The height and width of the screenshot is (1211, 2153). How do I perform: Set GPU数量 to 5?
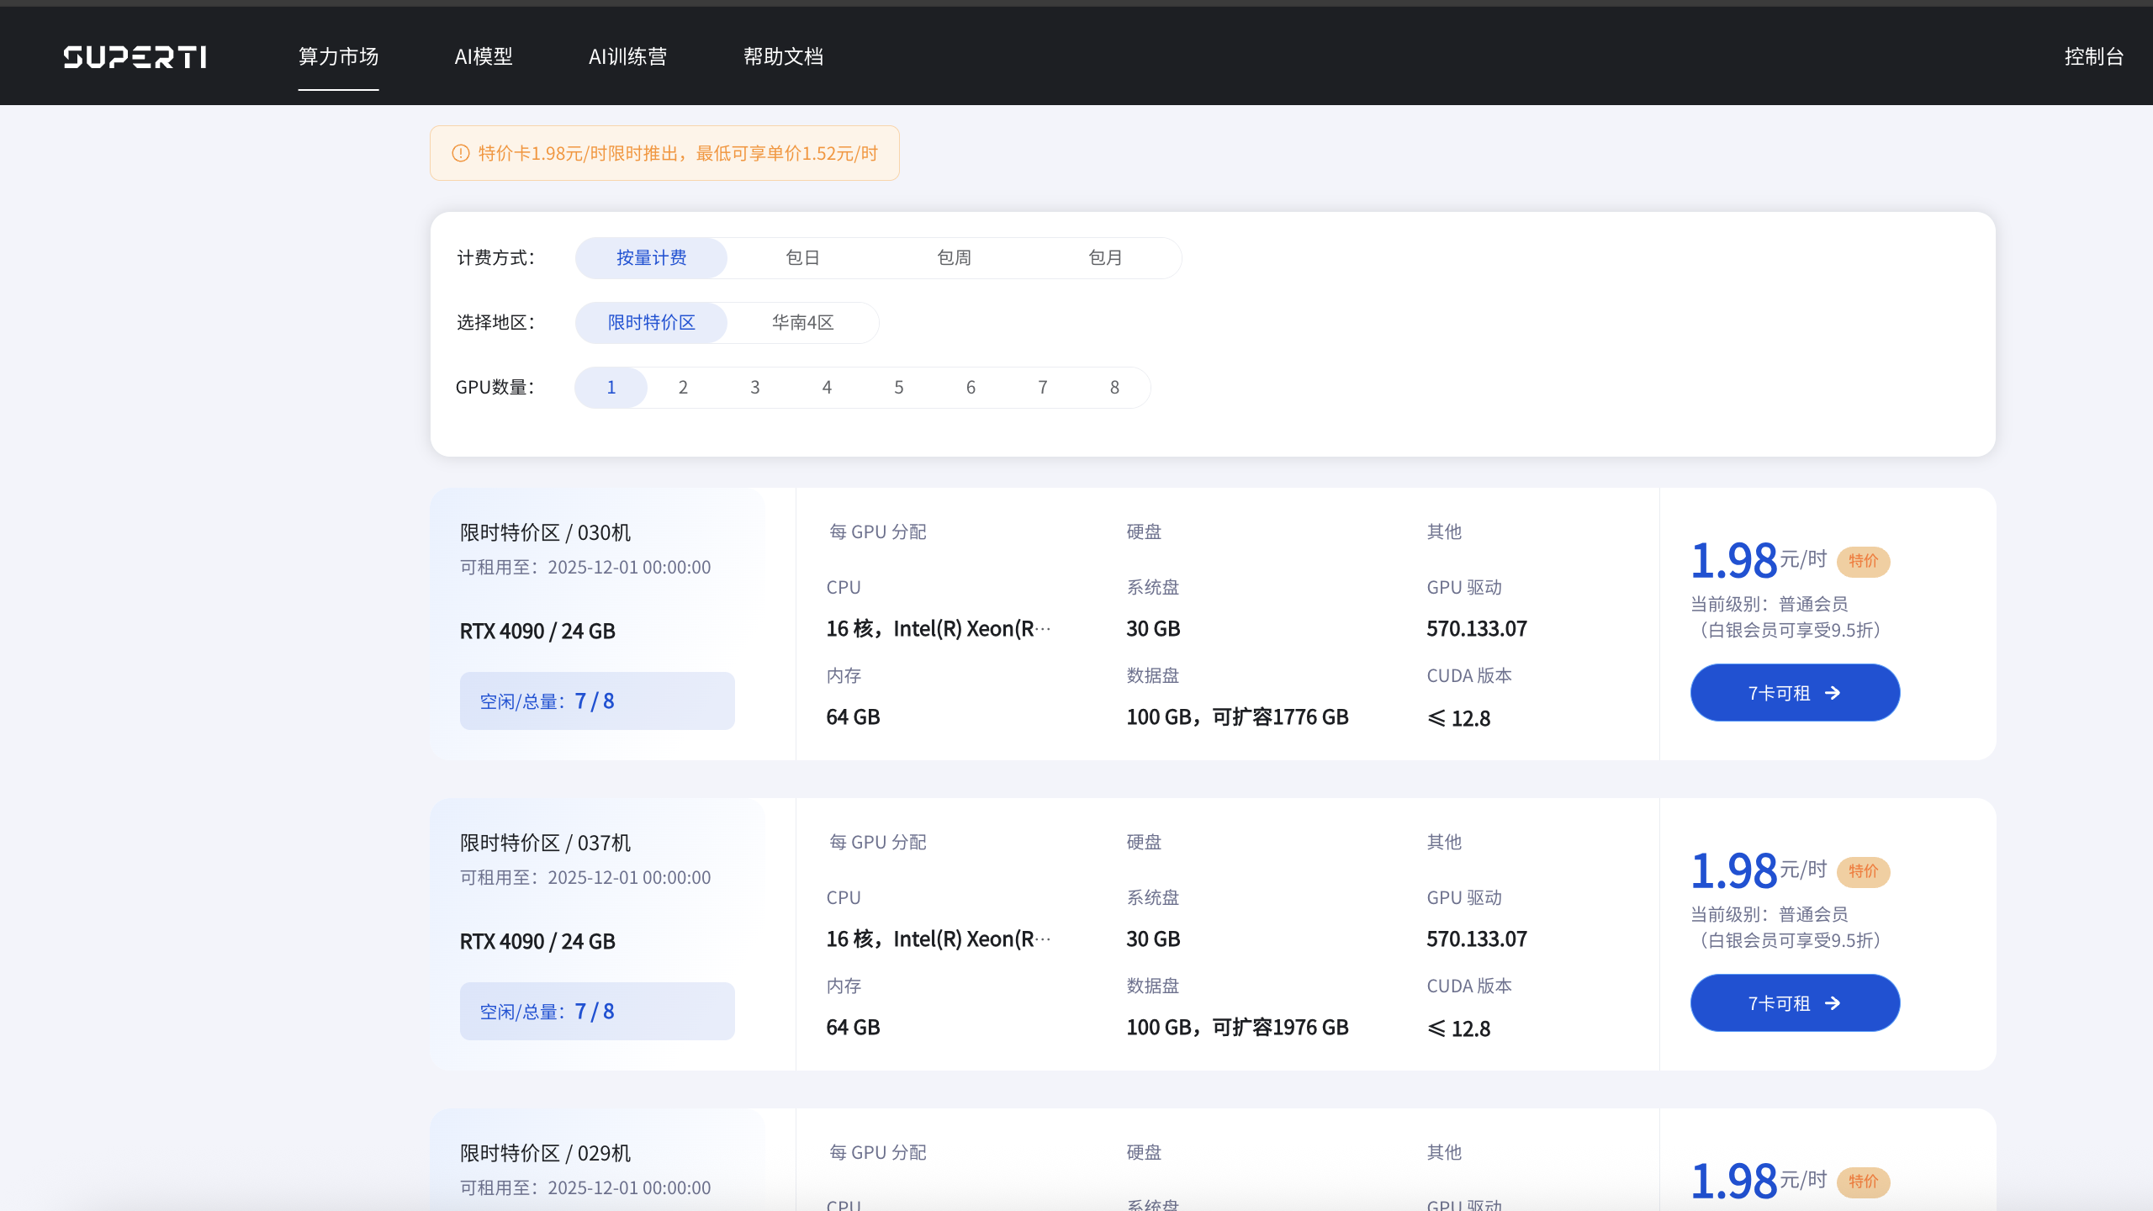click(899, 387)
